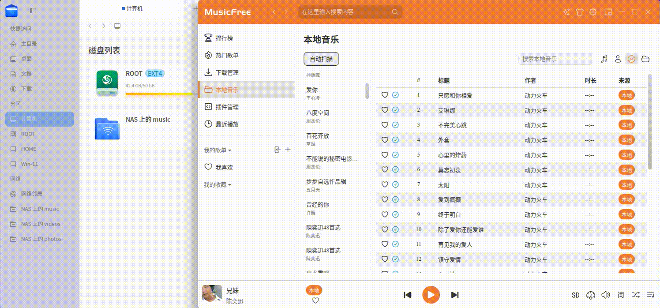Open 下载管理 in sidebar
660x308 pixels.
246,73
